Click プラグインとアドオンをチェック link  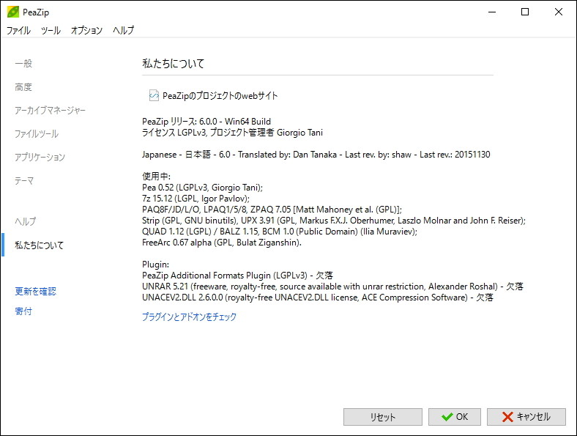click(x=189, y=317)
